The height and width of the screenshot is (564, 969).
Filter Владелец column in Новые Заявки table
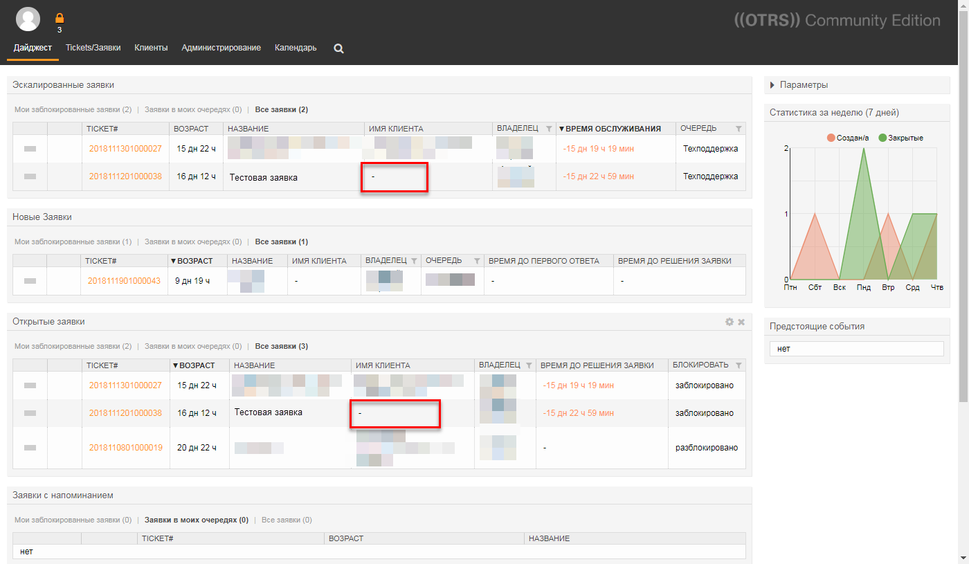pyautogui.click(x=414, y=261)
